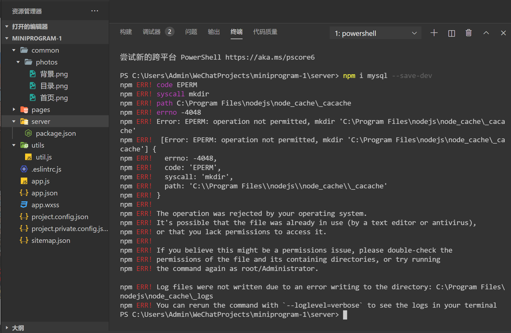Open the sitemap.json file

[51, 240]
